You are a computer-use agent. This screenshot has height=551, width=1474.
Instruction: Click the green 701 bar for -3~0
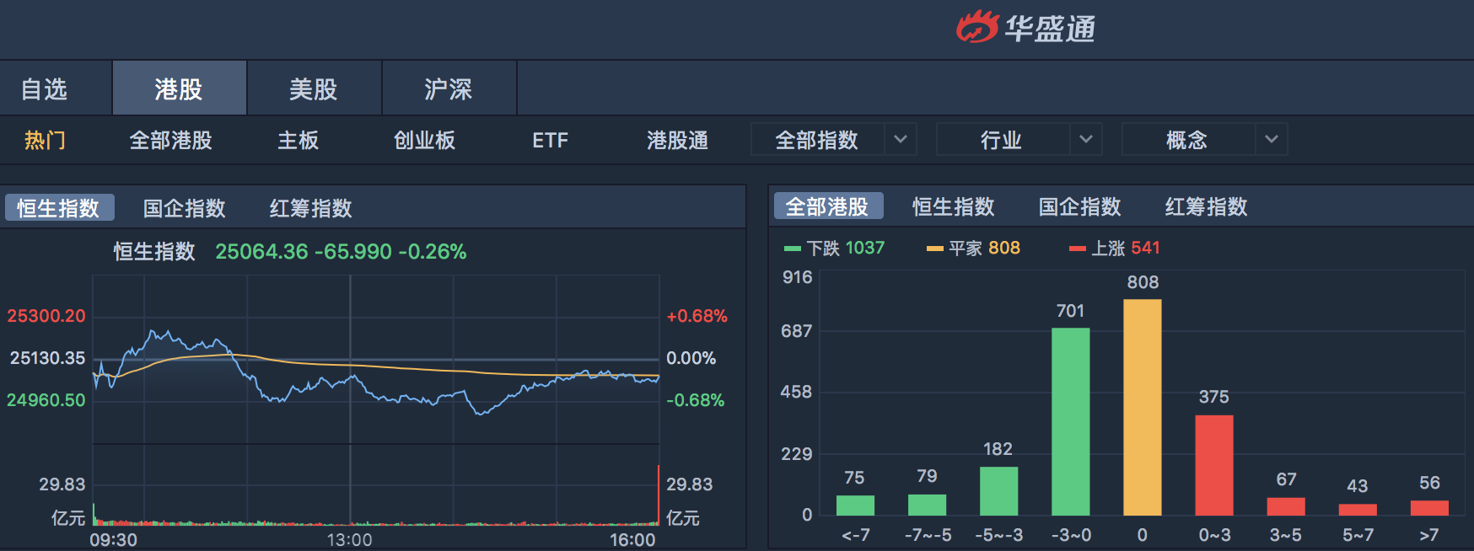click(x=1070, y=421)
